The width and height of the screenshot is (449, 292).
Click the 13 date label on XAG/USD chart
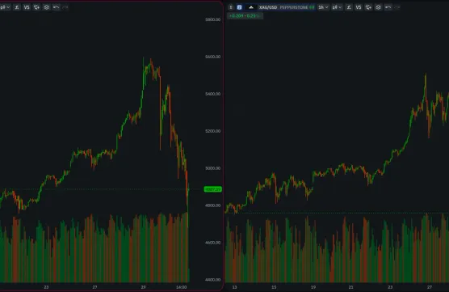pyautogui.click(x=234, y=287)
